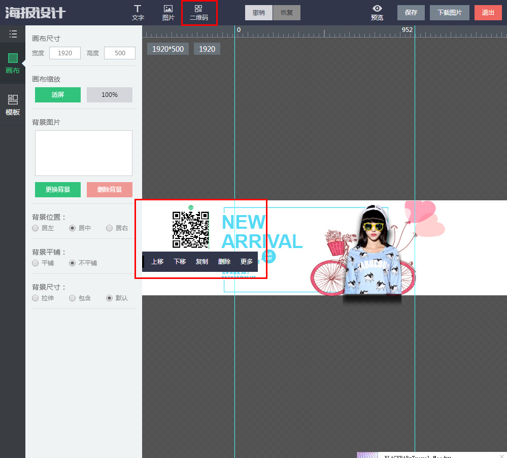Choose 删除 in element toolbar

[224, 262]
